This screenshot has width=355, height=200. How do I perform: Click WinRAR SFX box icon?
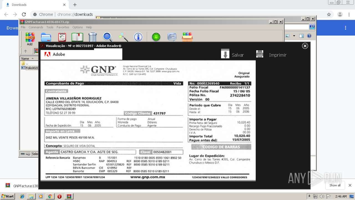tap(187, 37)
